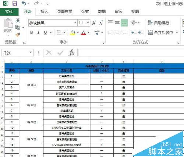Apply font color with red A icon
The width and height of the screenshot is (184, 157).
[x=84, y=32]
